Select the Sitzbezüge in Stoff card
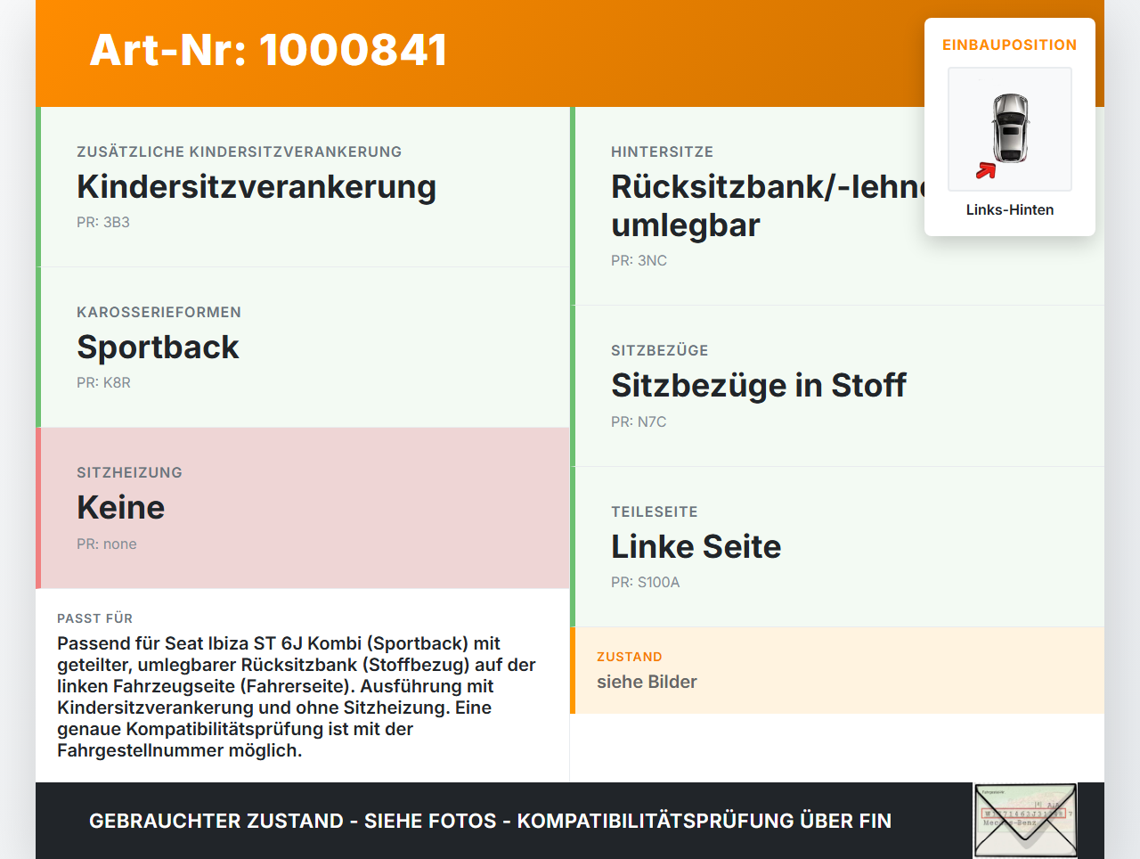This screenshot has height=859, width=1140. (837, 386)
